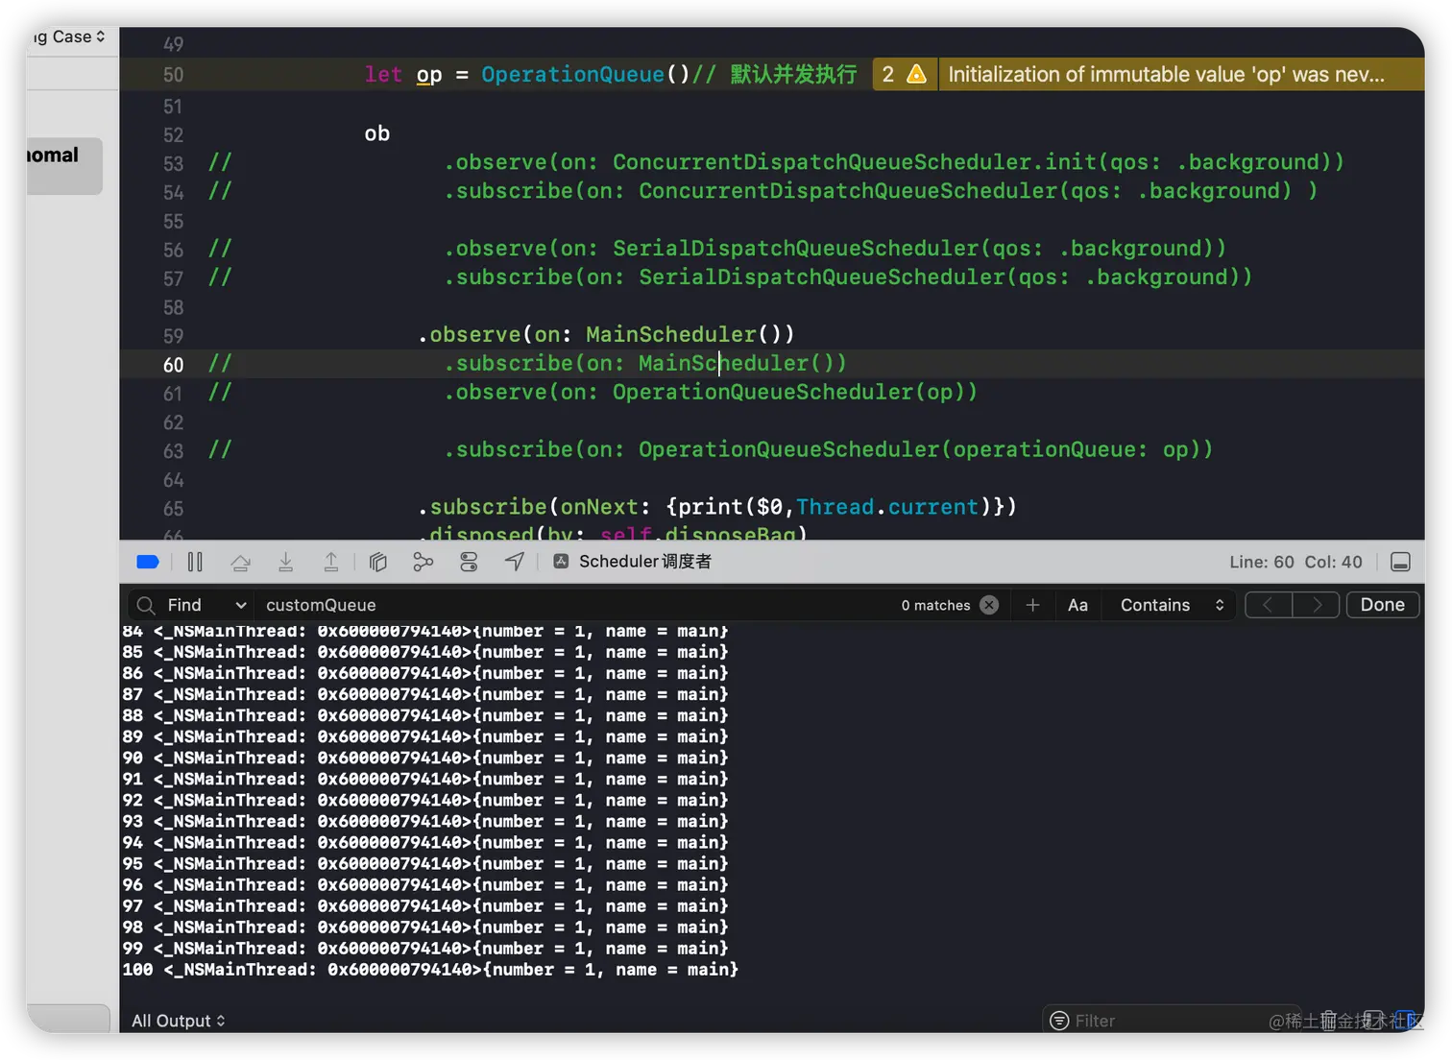Viewport: 1452px width, 1060px height.
Task: Open the All Output selector
Action: tap(178, 1021)
